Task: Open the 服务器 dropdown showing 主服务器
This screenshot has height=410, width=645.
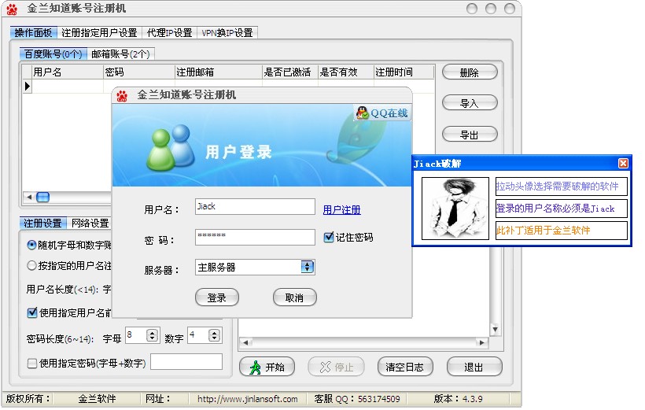Action: [307, 267]
